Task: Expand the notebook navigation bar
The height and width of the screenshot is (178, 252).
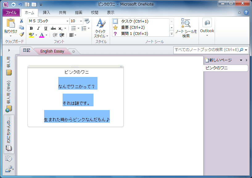Action: [x=9, y=50]
